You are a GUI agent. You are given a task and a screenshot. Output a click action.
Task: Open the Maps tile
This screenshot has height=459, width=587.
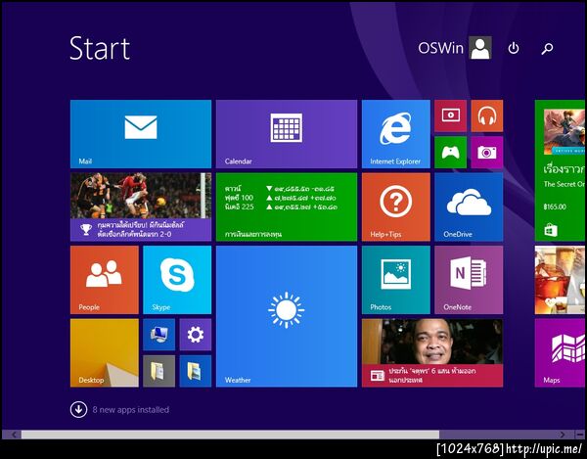(x=560, y=352)
